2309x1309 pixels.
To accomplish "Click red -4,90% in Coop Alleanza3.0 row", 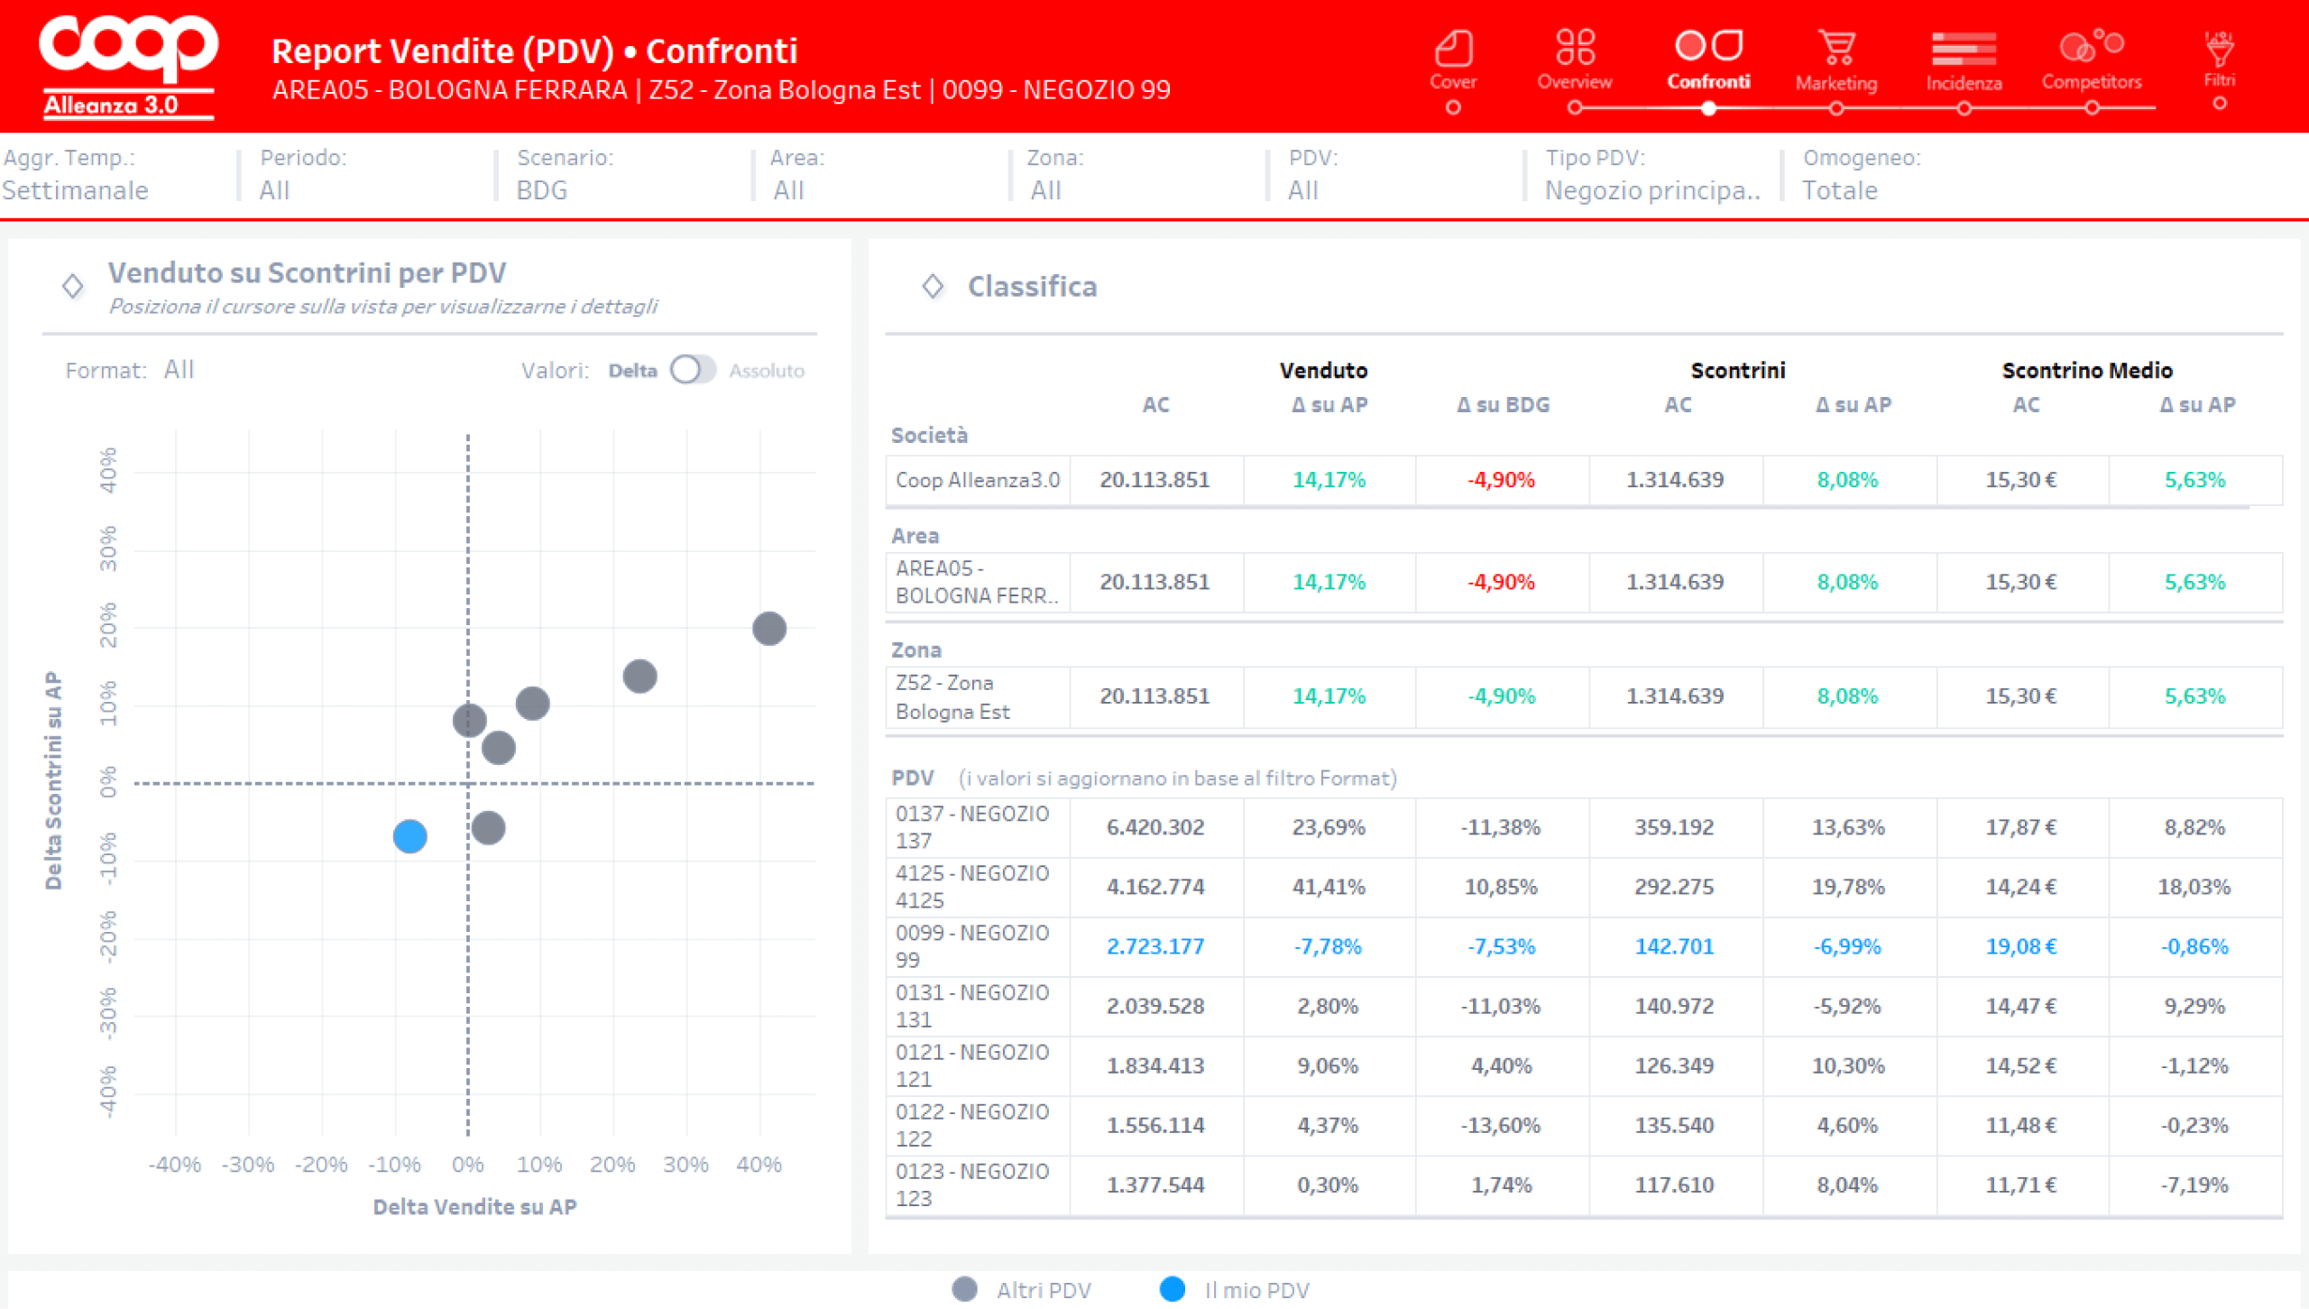I will click(1501, 480).
